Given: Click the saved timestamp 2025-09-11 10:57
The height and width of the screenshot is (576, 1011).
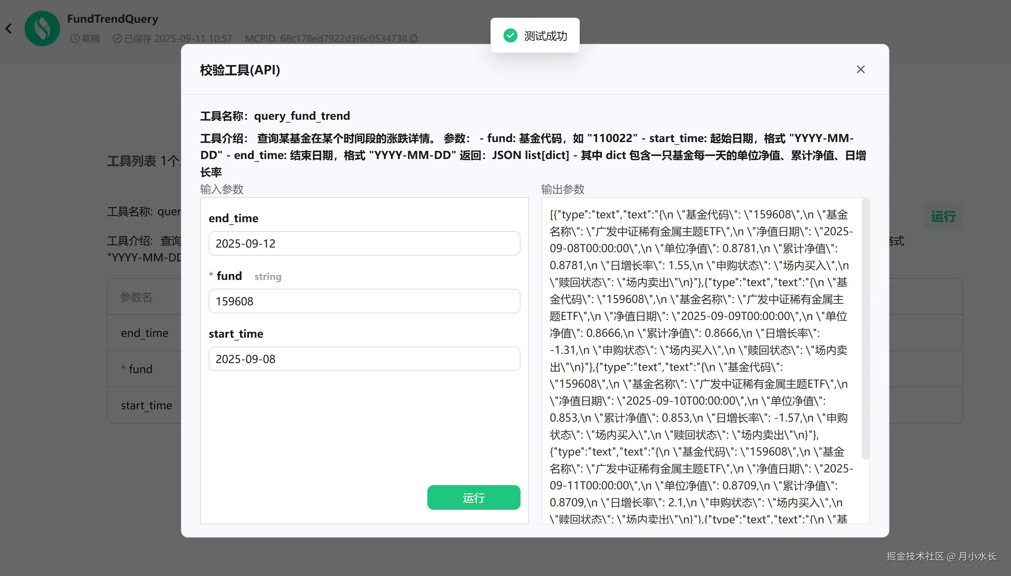Looking at the screenshot, I should pos(193,39).
